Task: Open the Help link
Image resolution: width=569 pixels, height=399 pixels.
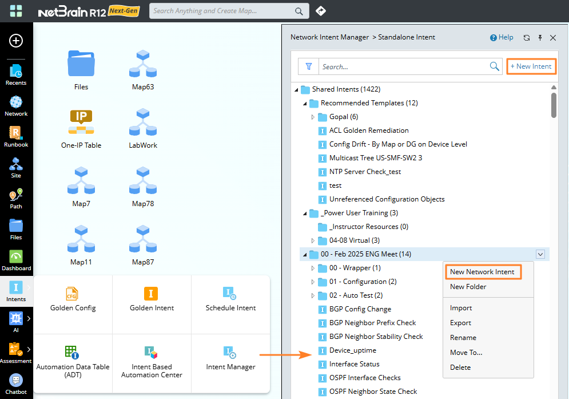Action: (x=502, y=38)
